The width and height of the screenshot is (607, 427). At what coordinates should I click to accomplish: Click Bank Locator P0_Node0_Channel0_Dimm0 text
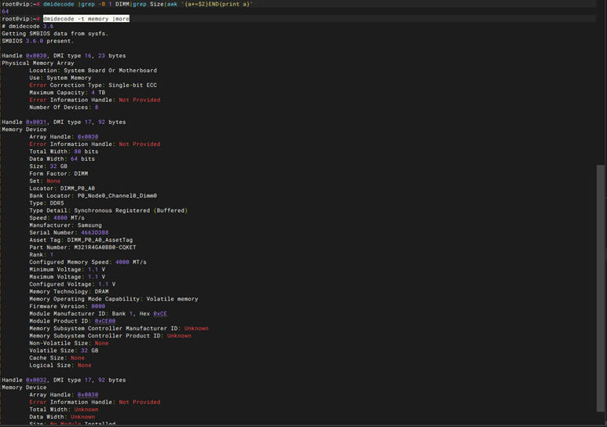point(117,195)
